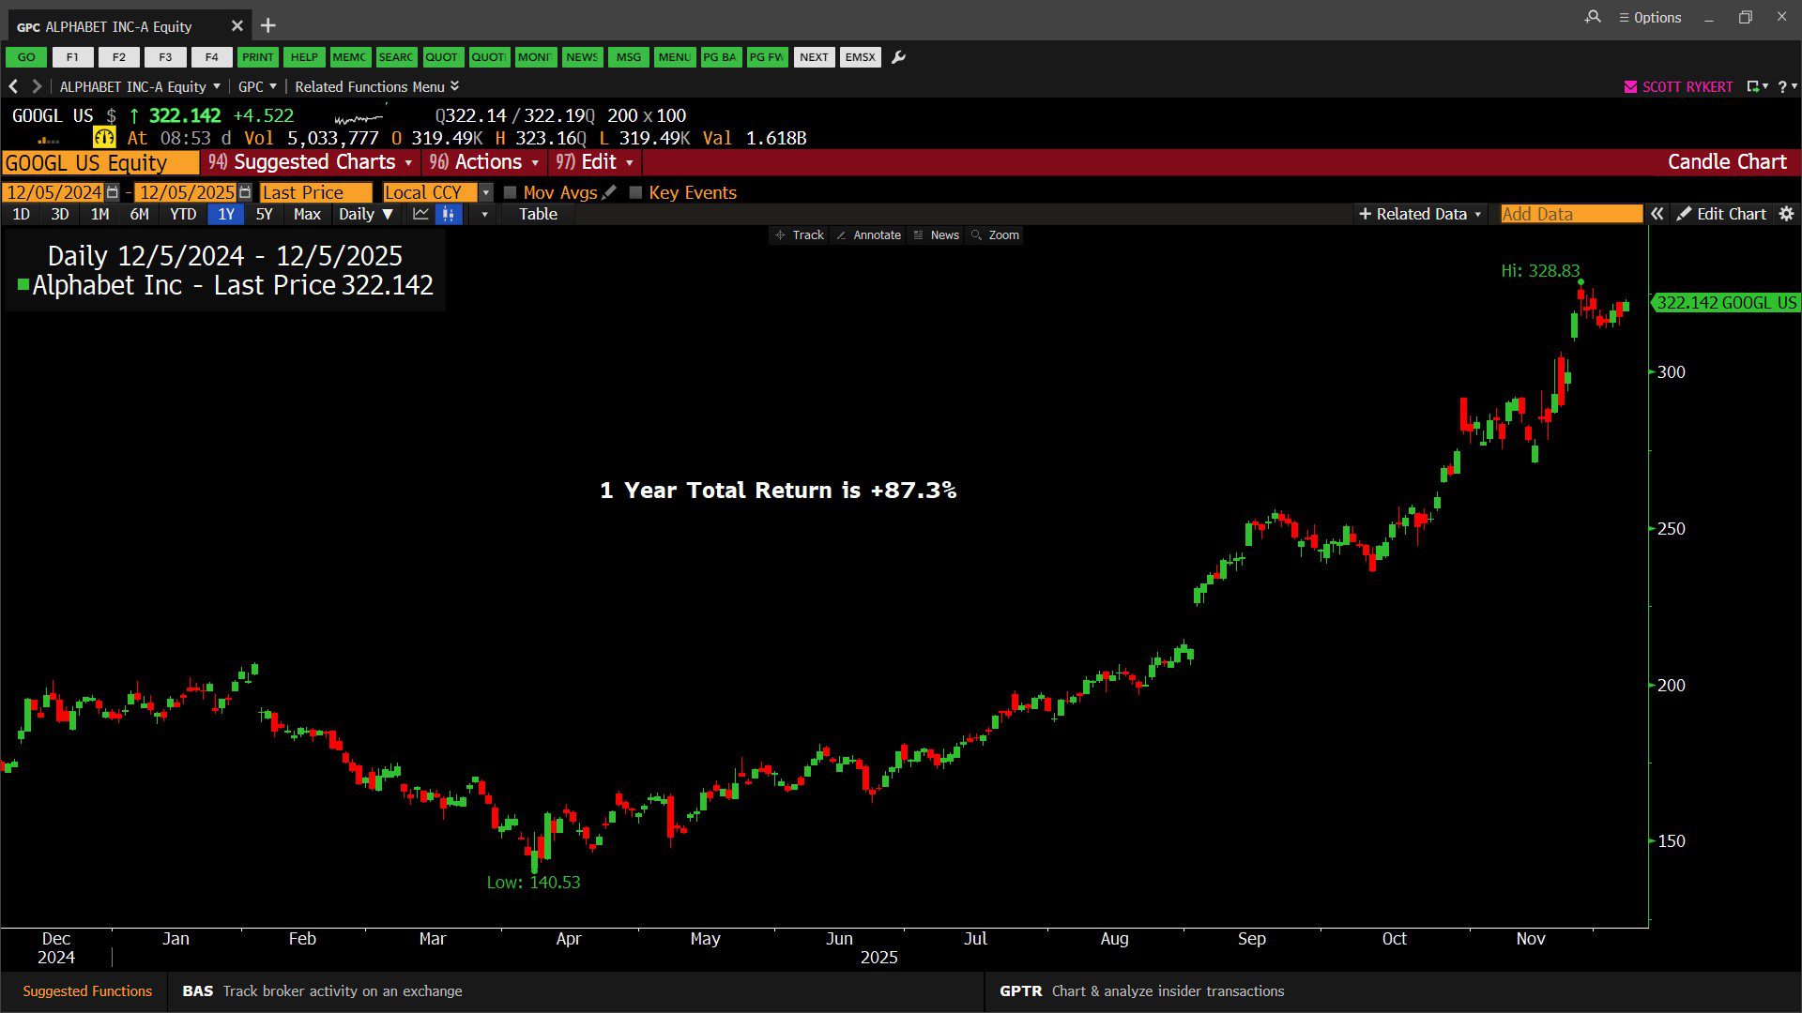1802x1013 pixels.
Task: Collapse panel with double left chevron
Action: [1657, 214]
